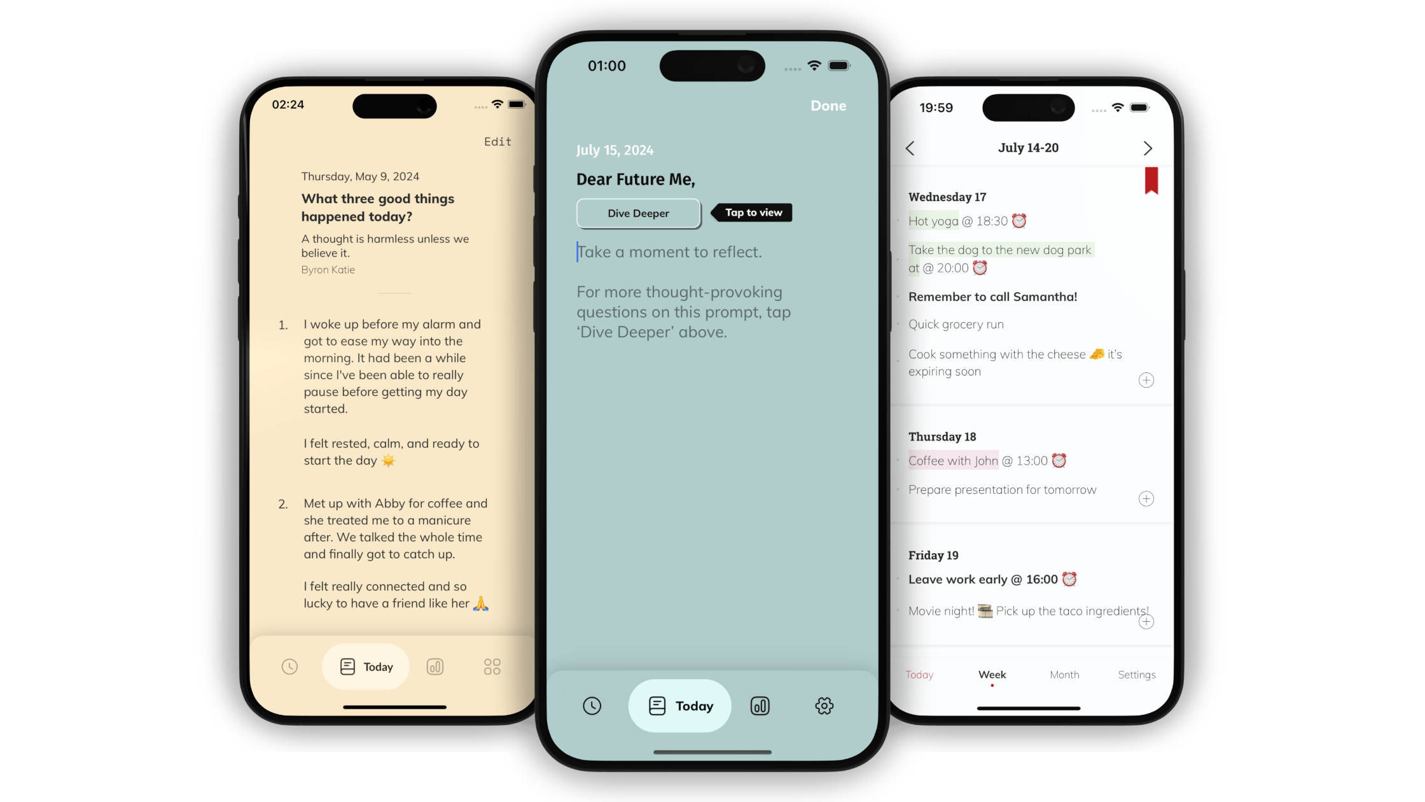Tap the grid/apps icon in journal app
This screenshot has height=802, width=1425.
tap(493, 667)
